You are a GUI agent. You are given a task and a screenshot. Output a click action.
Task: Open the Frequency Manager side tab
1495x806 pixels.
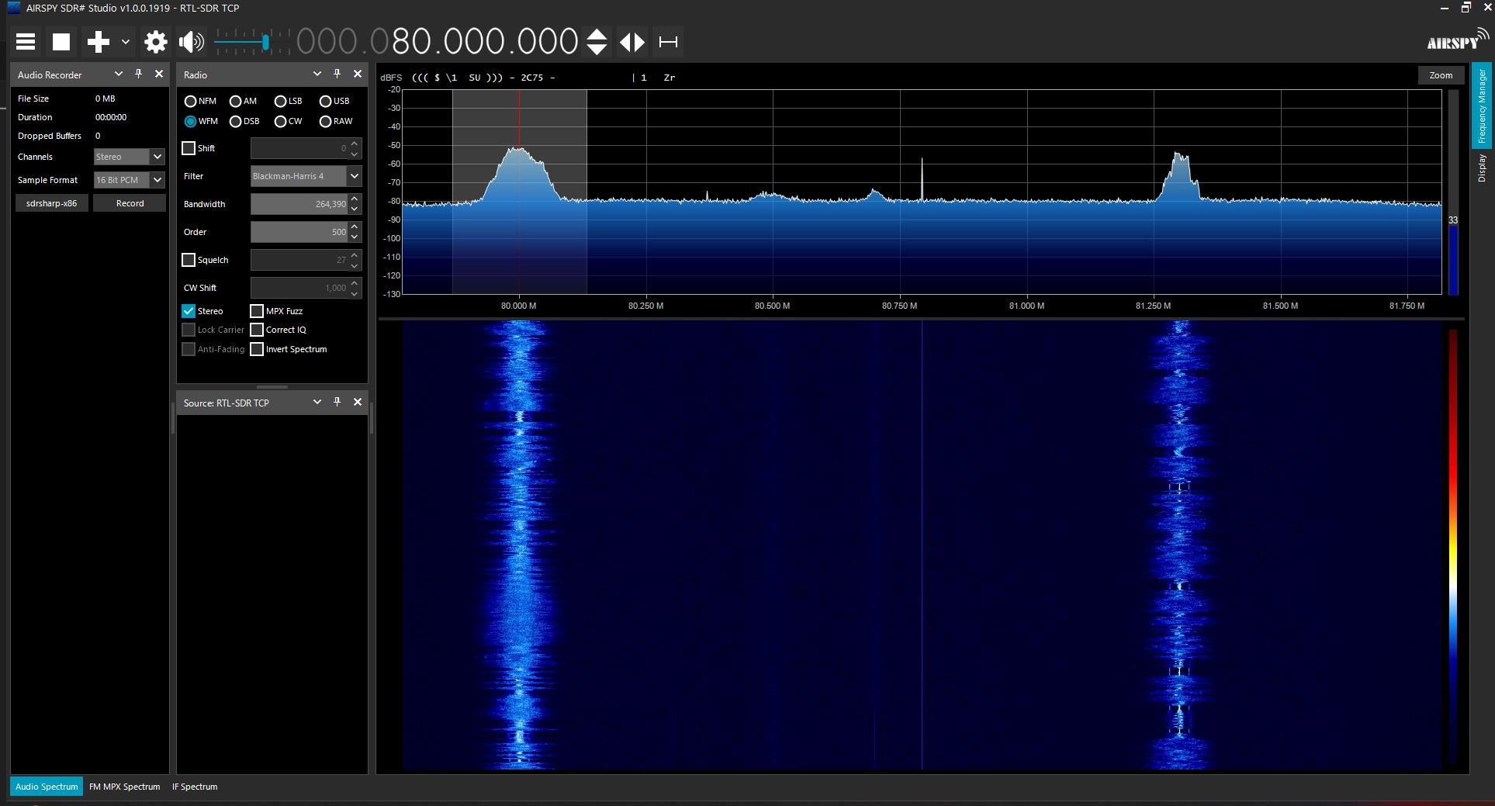tap(1482, 106)
